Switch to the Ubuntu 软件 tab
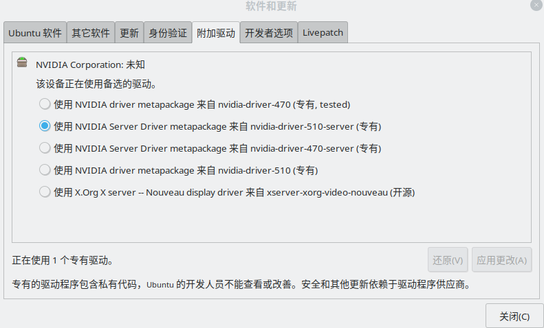 pos(35,32)
